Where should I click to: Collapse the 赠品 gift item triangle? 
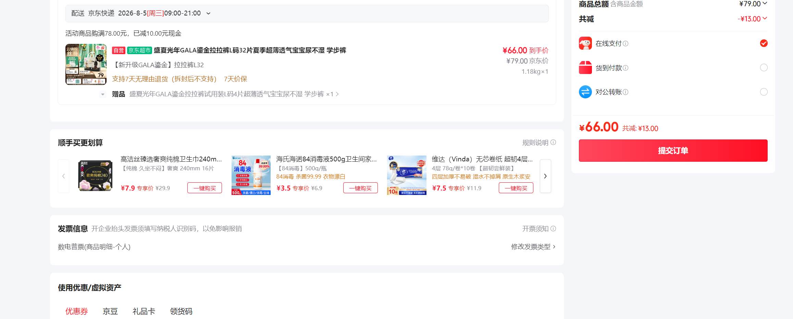(x=103, y=94)
